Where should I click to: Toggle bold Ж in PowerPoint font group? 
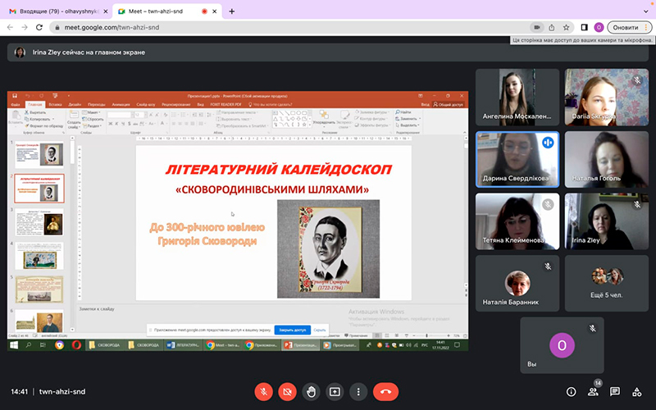(111, 124)
